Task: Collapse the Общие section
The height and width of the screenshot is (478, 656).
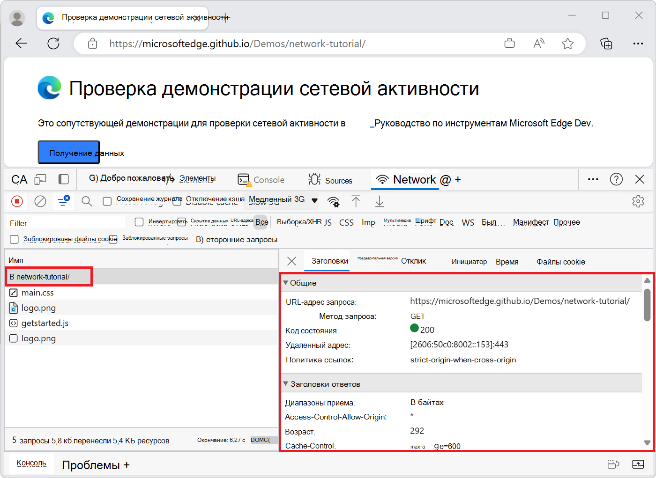Action: pyautogui.click(x=286, y=283)
